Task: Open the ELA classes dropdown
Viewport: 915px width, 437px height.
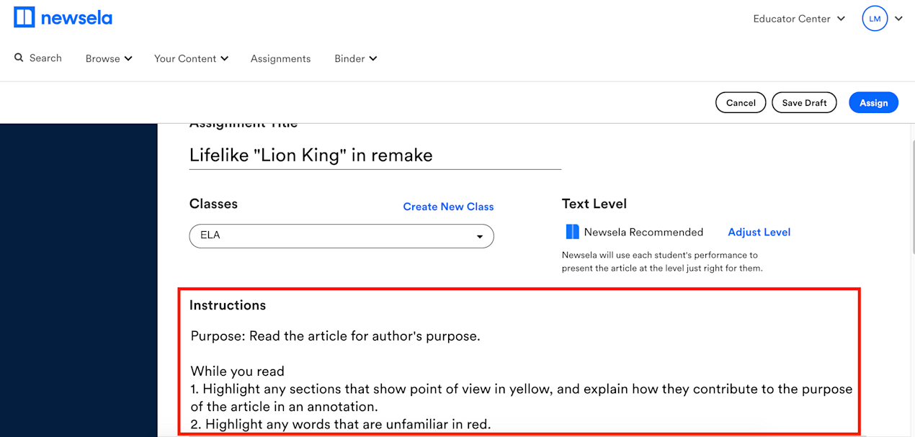Action: click(342, 235)
